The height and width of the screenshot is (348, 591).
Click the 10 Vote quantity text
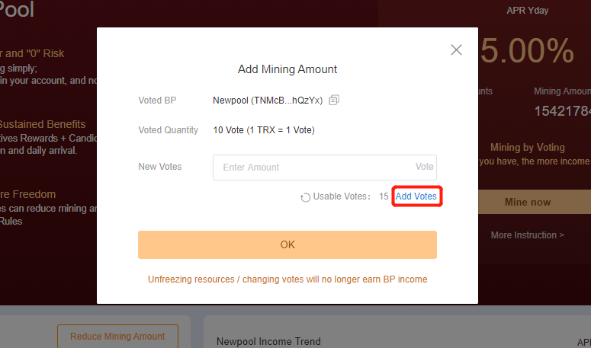[228, 130]
